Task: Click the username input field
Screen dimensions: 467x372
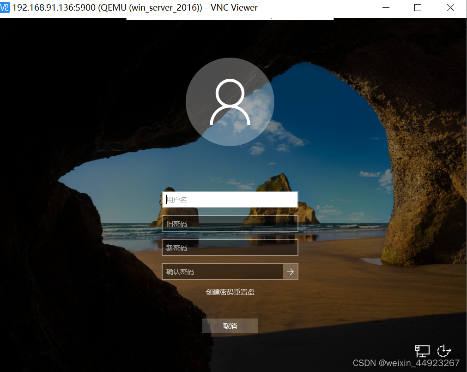Action: tap(230, 200)
